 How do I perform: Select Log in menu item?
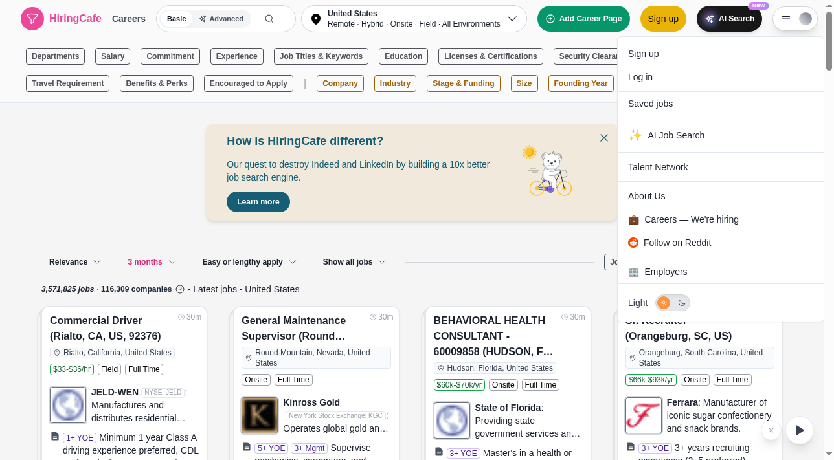coord(721,77)
